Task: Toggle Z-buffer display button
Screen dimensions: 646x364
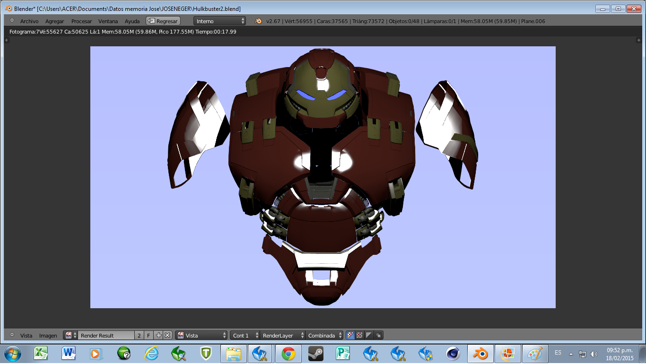Action: (369, 335)
